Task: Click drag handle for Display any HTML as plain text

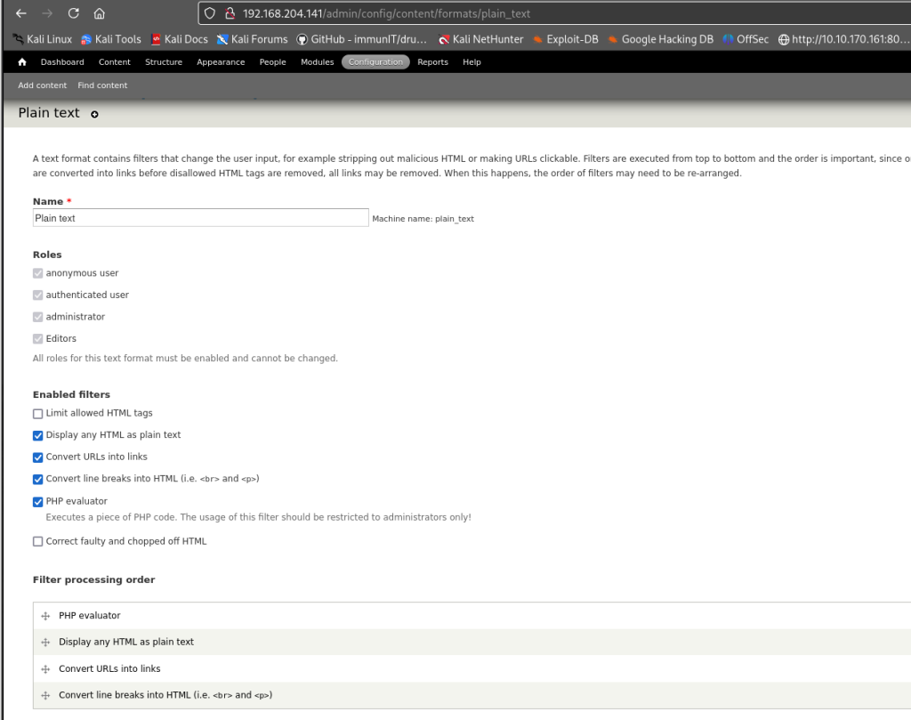Action: coord(45,643)
